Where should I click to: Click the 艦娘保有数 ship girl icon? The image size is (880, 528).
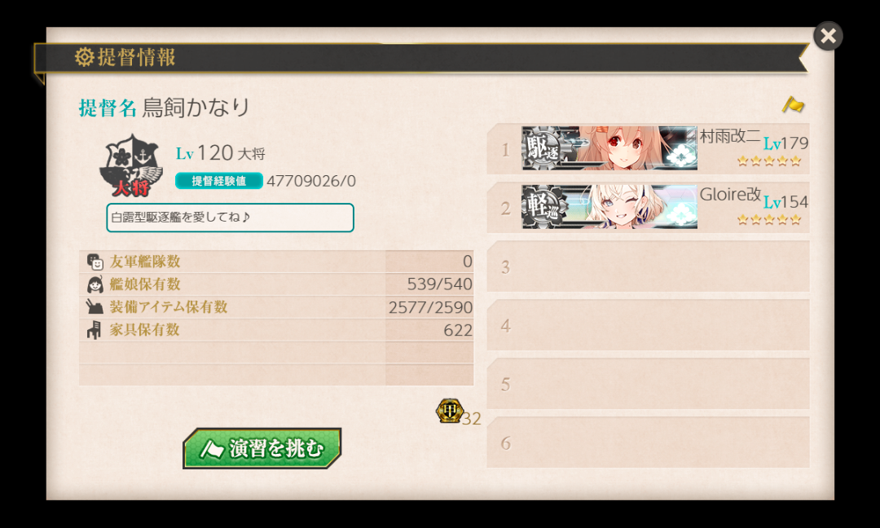pos(95,284)
